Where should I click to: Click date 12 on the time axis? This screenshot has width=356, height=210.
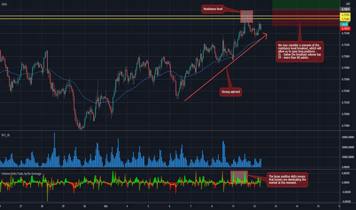point(254,206)
